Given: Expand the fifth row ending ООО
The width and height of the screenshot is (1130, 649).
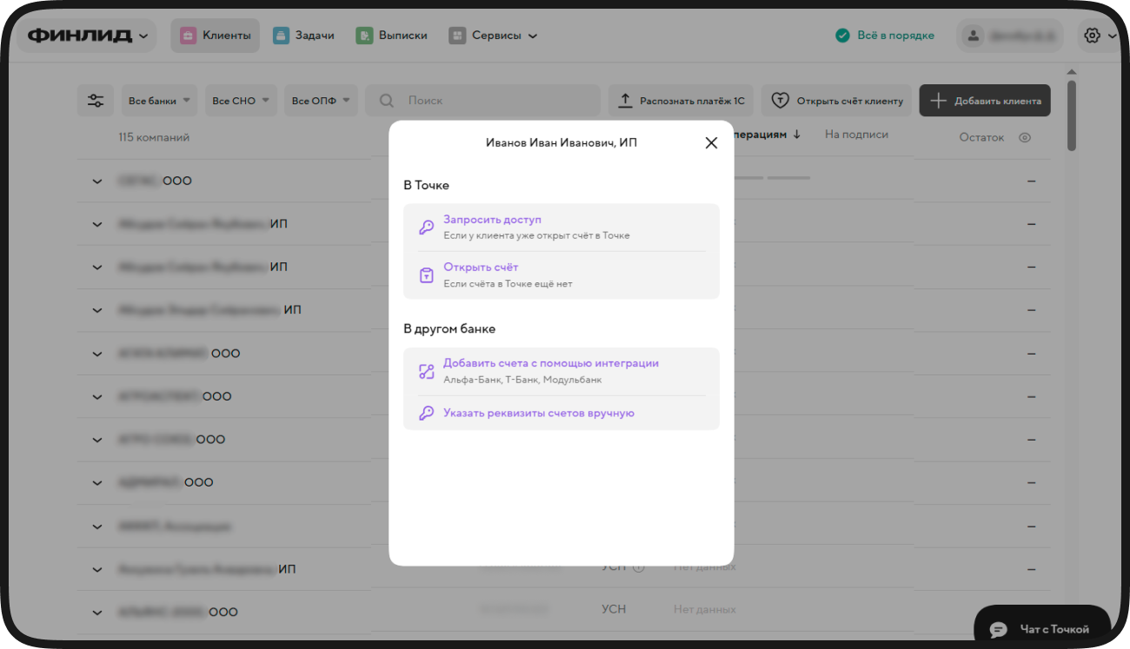Looking at the screenshot, I should pyautogui.click(x=96, y=354).
